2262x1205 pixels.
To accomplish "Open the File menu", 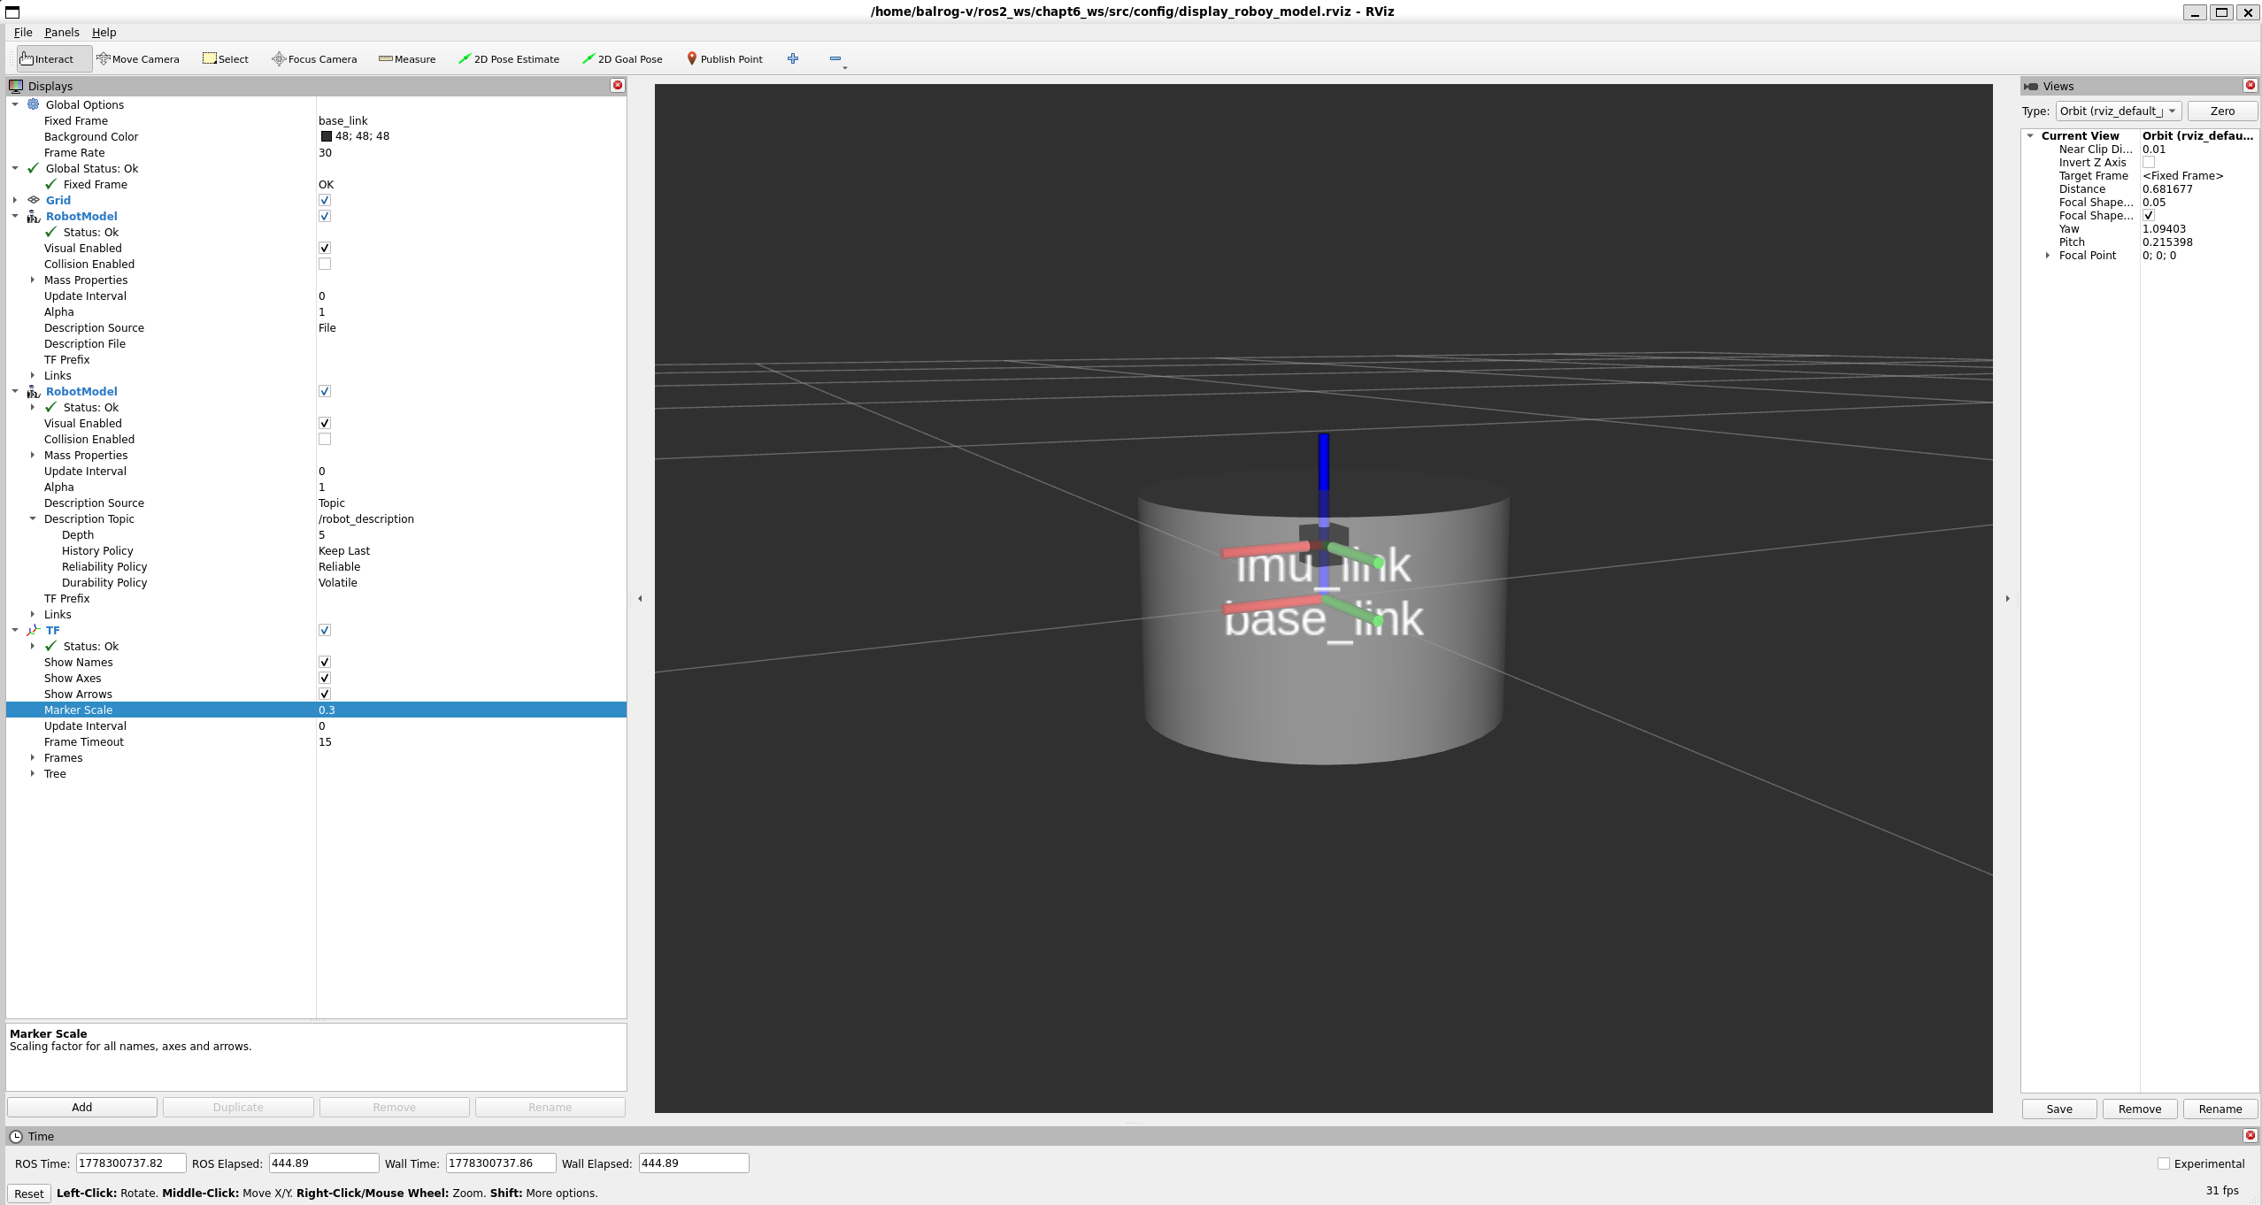I will pos(23,32).
